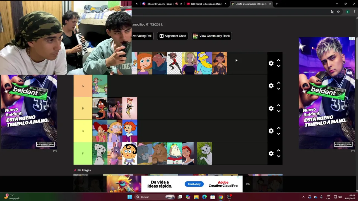Close the Discord browser tab
358x201 pixels.
click(181, 4)
